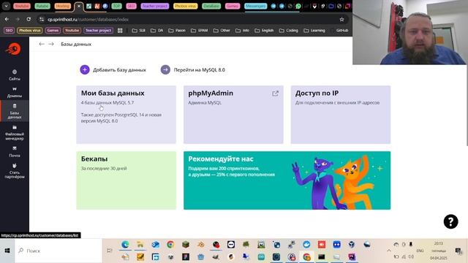468x263 pixels.
Task: Open Task View button on taskbar
Action: (x=110, y=251)
